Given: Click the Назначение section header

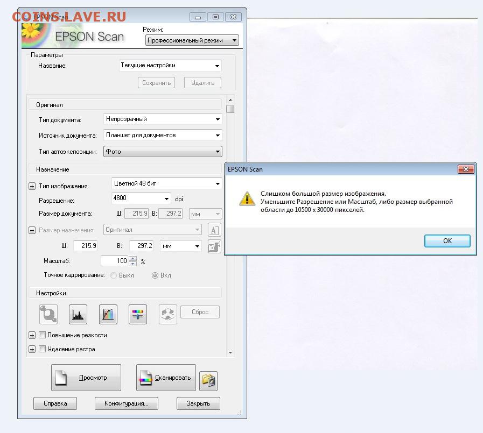Looking at the screenshot, I should (125, 169).
